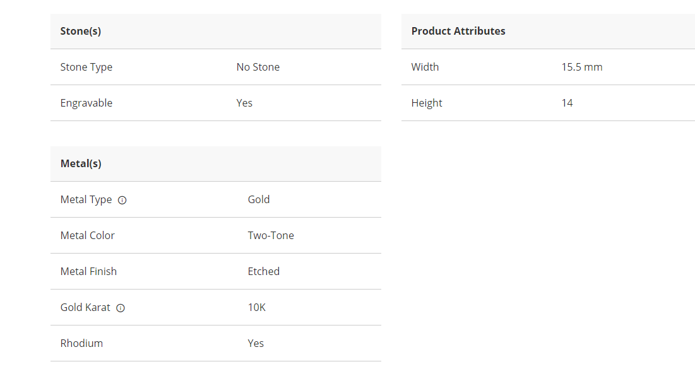This screenshot has height=381, width=695.
Task: Click the Etched finish value
Action: click(263, 271)
